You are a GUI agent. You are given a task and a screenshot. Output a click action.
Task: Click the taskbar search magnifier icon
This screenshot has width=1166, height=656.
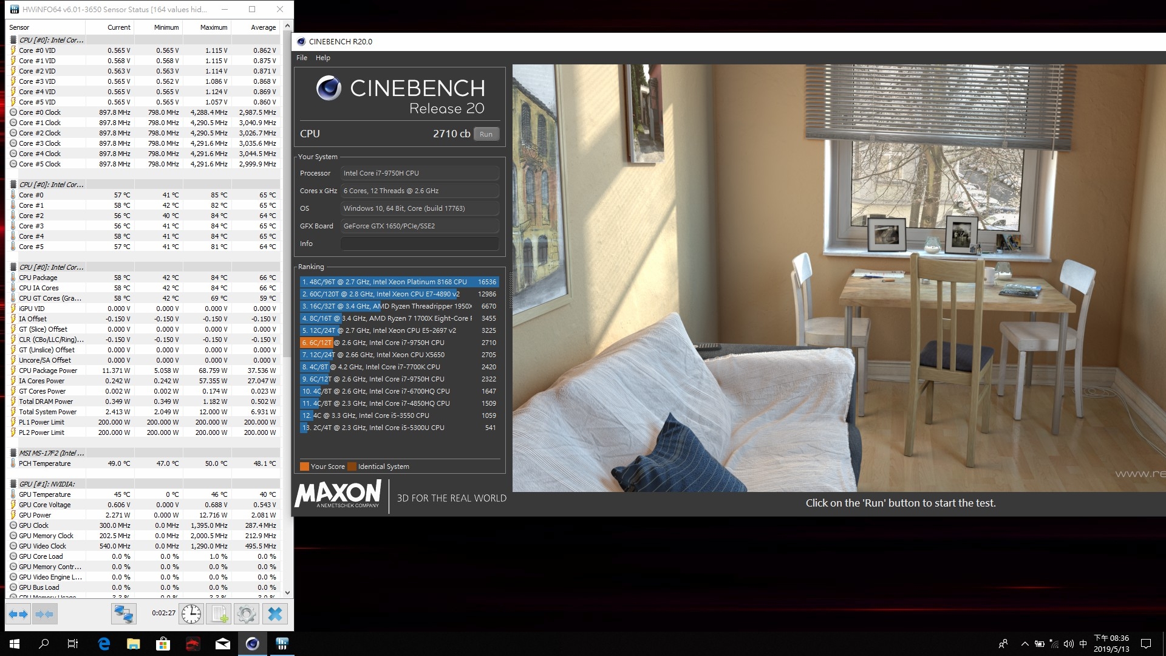44,644
